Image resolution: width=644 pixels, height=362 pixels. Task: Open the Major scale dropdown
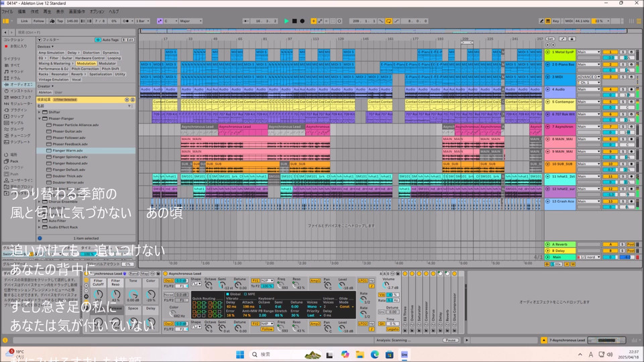[191, 21]
